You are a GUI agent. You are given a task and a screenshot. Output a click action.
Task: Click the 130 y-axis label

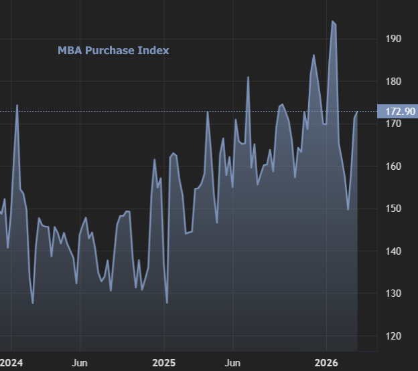click(394, 293)
